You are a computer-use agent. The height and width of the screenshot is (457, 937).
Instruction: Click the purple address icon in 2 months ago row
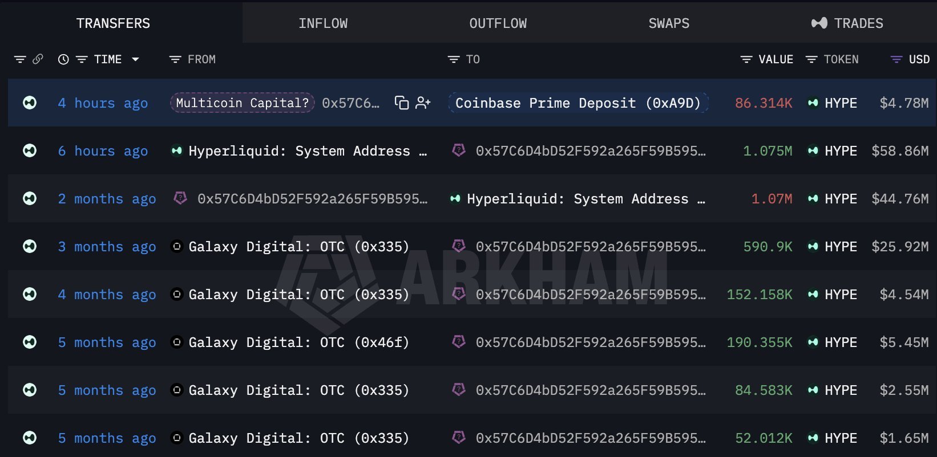click(180, 198)
